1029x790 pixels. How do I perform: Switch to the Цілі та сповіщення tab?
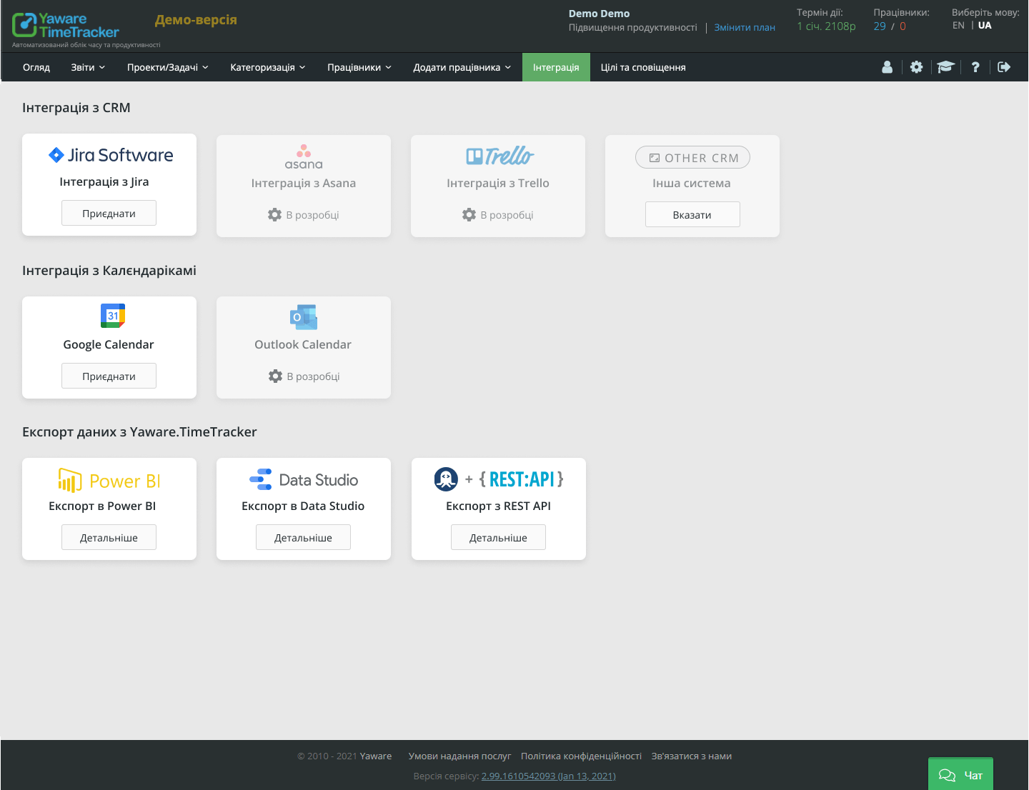[642, 66]
